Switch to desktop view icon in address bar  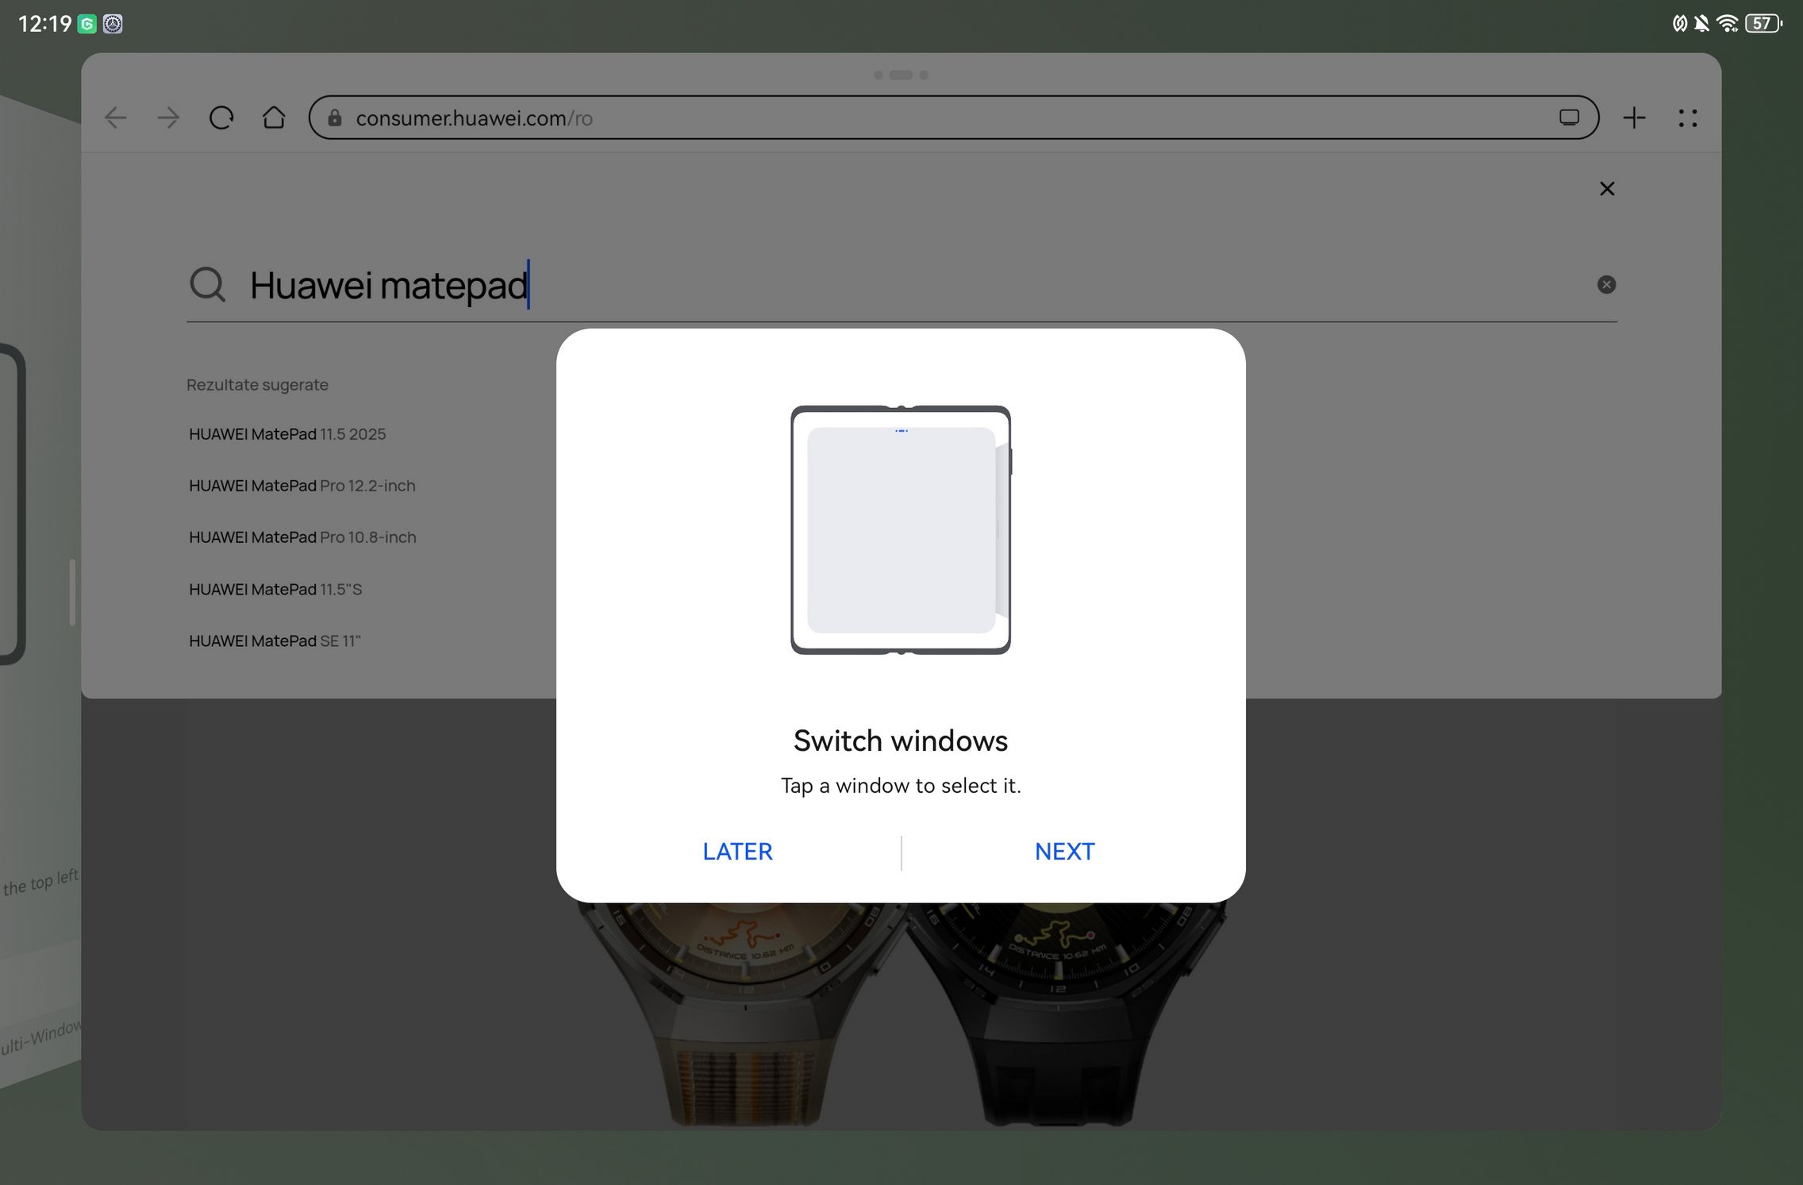click(x=1569, y=118)
